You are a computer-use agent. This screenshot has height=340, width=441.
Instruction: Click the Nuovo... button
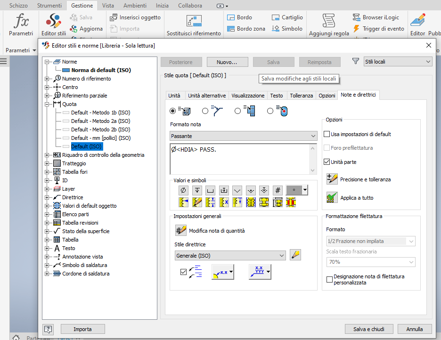[x=226, y=62]
